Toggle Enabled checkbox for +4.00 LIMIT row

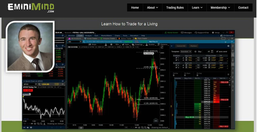pyautogui.click(x=176, y=65)
